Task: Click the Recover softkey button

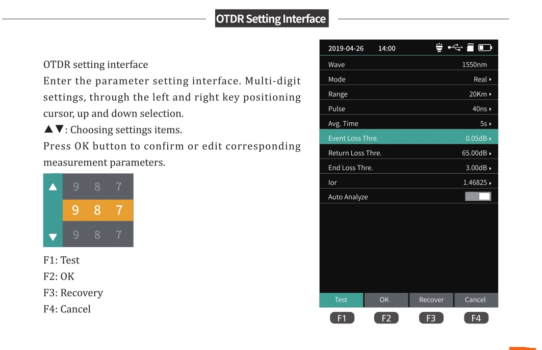Action: [x=431, y=300]
